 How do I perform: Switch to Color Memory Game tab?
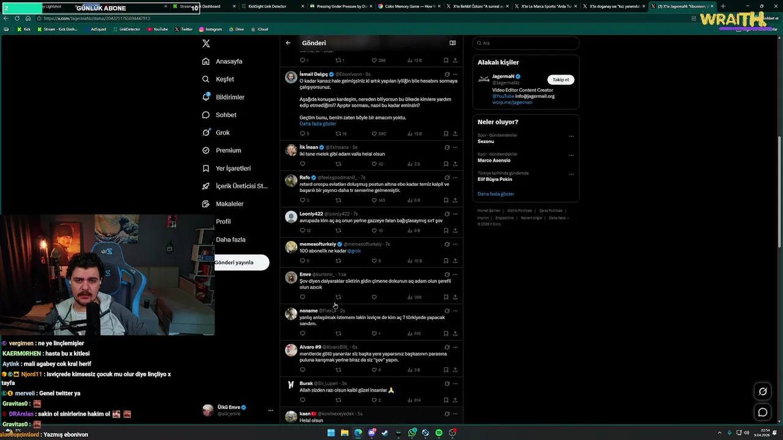(408, 6)
